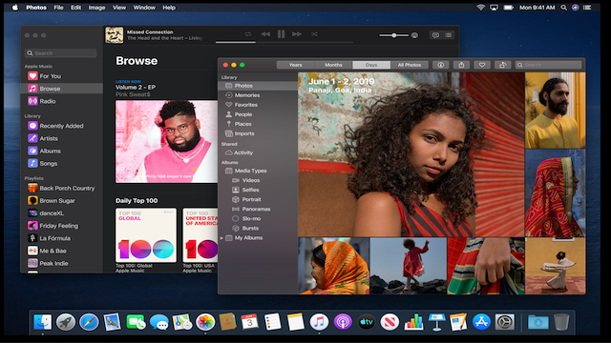Open the Up Next list in Music

449,35
